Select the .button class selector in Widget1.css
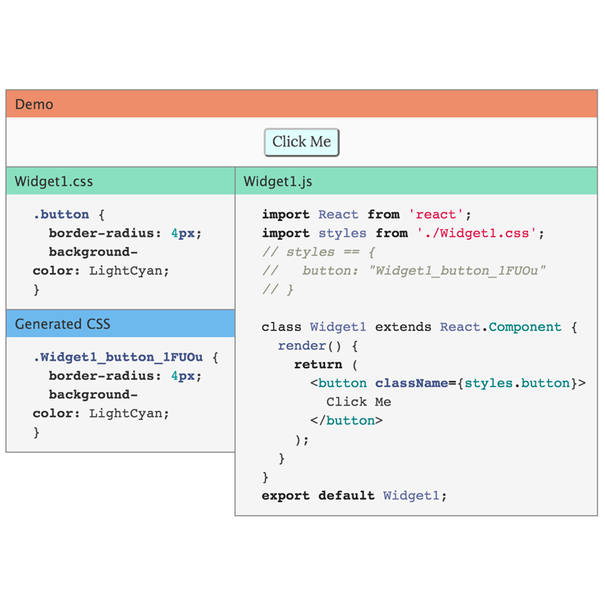The width and height of the screenshot is (605, 605). pyautogui.click(x=60, y=214)
